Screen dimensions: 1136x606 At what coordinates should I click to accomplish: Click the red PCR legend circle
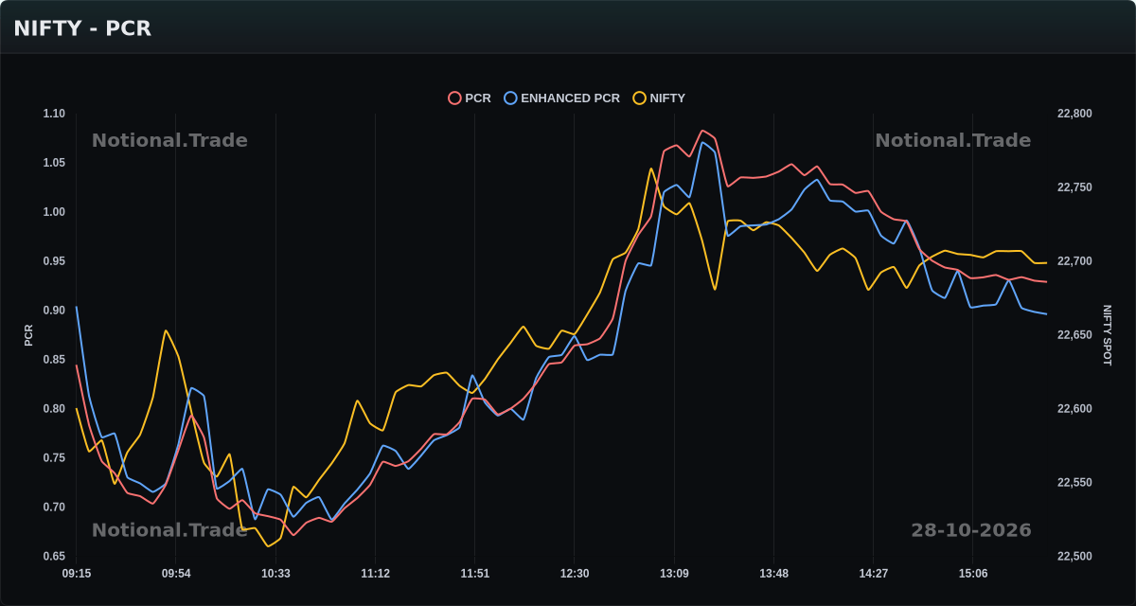(454, 98)
